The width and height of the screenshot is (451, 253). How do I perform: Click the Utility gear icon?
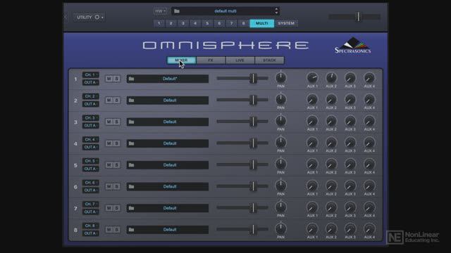coord(97,17)
